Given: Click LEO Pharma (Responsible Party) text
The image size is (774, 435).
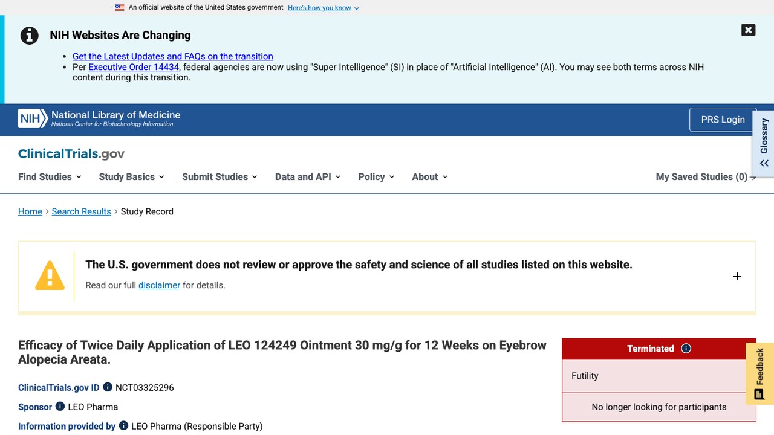Looking at the screenshot, I should pyautogui.click(x=197, y=427).
